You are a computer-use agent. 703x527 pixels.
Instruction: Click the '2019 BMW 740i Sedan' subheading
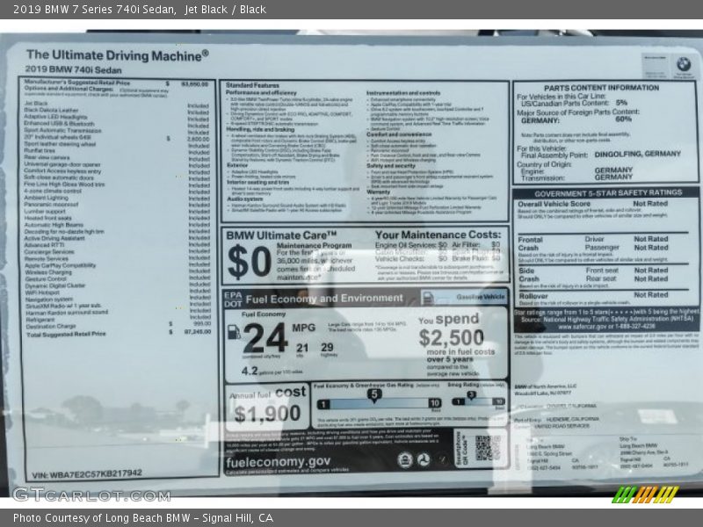pos(73,69)
